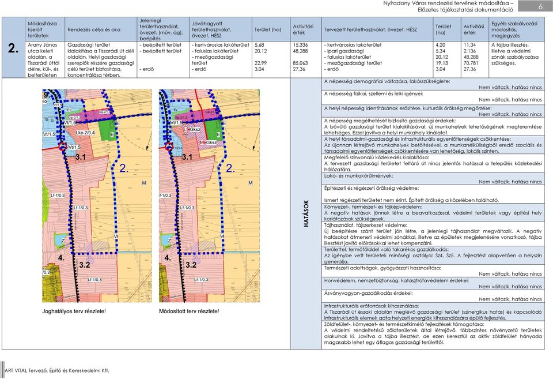The image size is (553, 379).
Task: Click heading 'Lakó- és munkakörülmények:'
Action: 358,175
